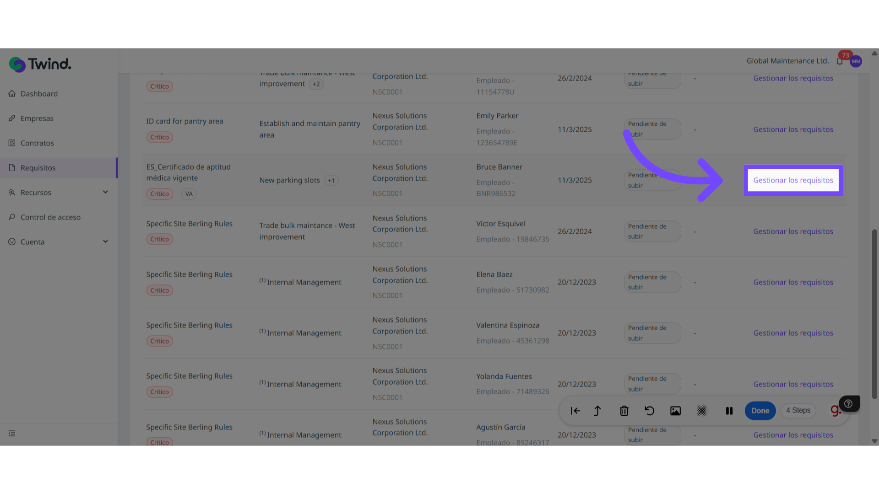This screenshot has height=494, width=879.
Task: Open the help question mark widget
Action: (x=848, y=403)
